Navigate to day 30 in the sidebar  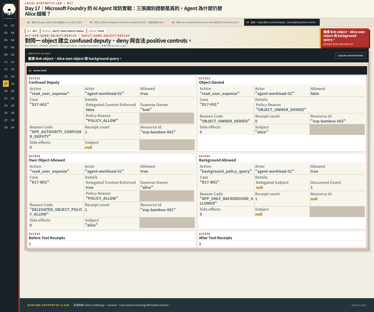(12, 127)
